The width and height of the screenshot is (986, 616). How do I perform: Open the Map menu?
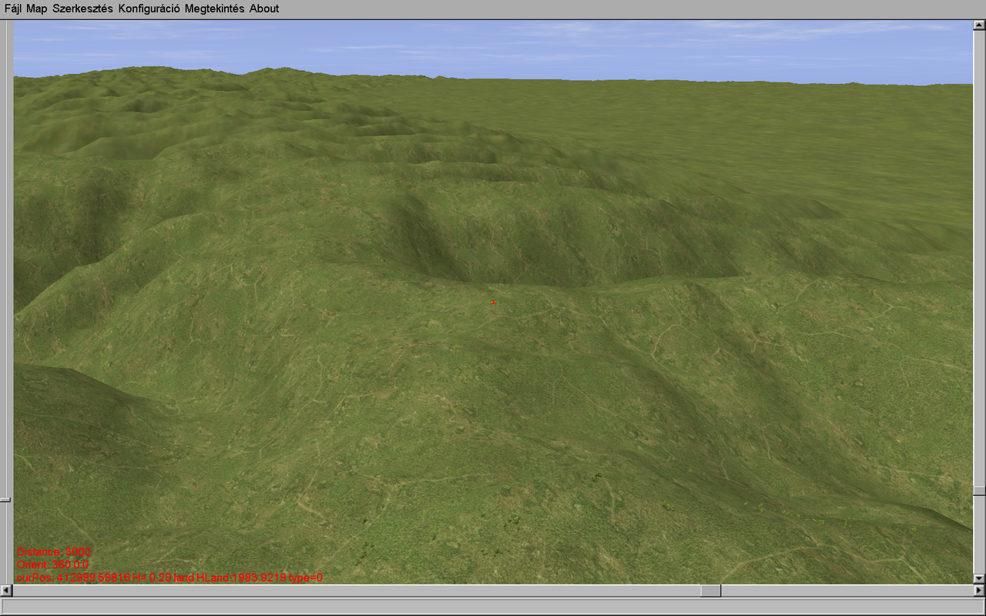pyautogui.click(x=36, y=8)
